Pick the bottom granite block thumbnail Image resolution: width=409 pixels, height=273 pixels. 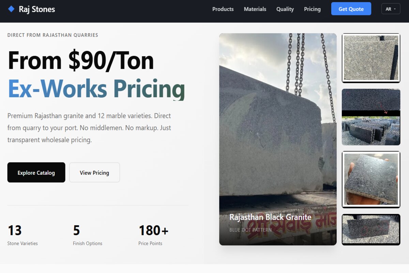click(371, 229)
